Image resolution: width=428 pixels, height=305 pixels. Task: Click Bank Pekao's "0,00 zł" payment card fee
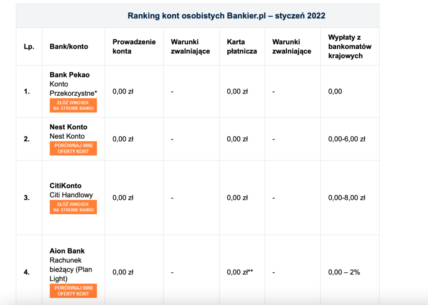click(237, 91)
